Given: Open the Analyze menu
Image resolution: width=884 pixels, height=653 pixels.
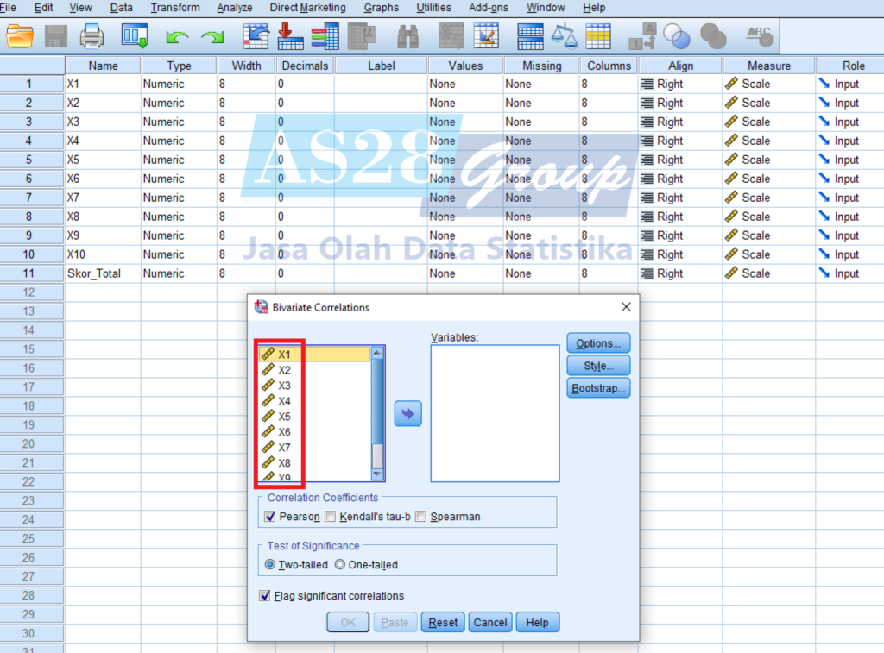Looking at the screenshot, I should pos(235,8).
